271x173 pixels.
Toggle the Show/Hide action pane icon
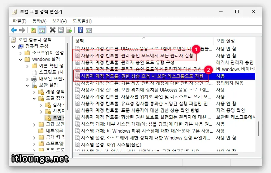click(x=89, y=30)
